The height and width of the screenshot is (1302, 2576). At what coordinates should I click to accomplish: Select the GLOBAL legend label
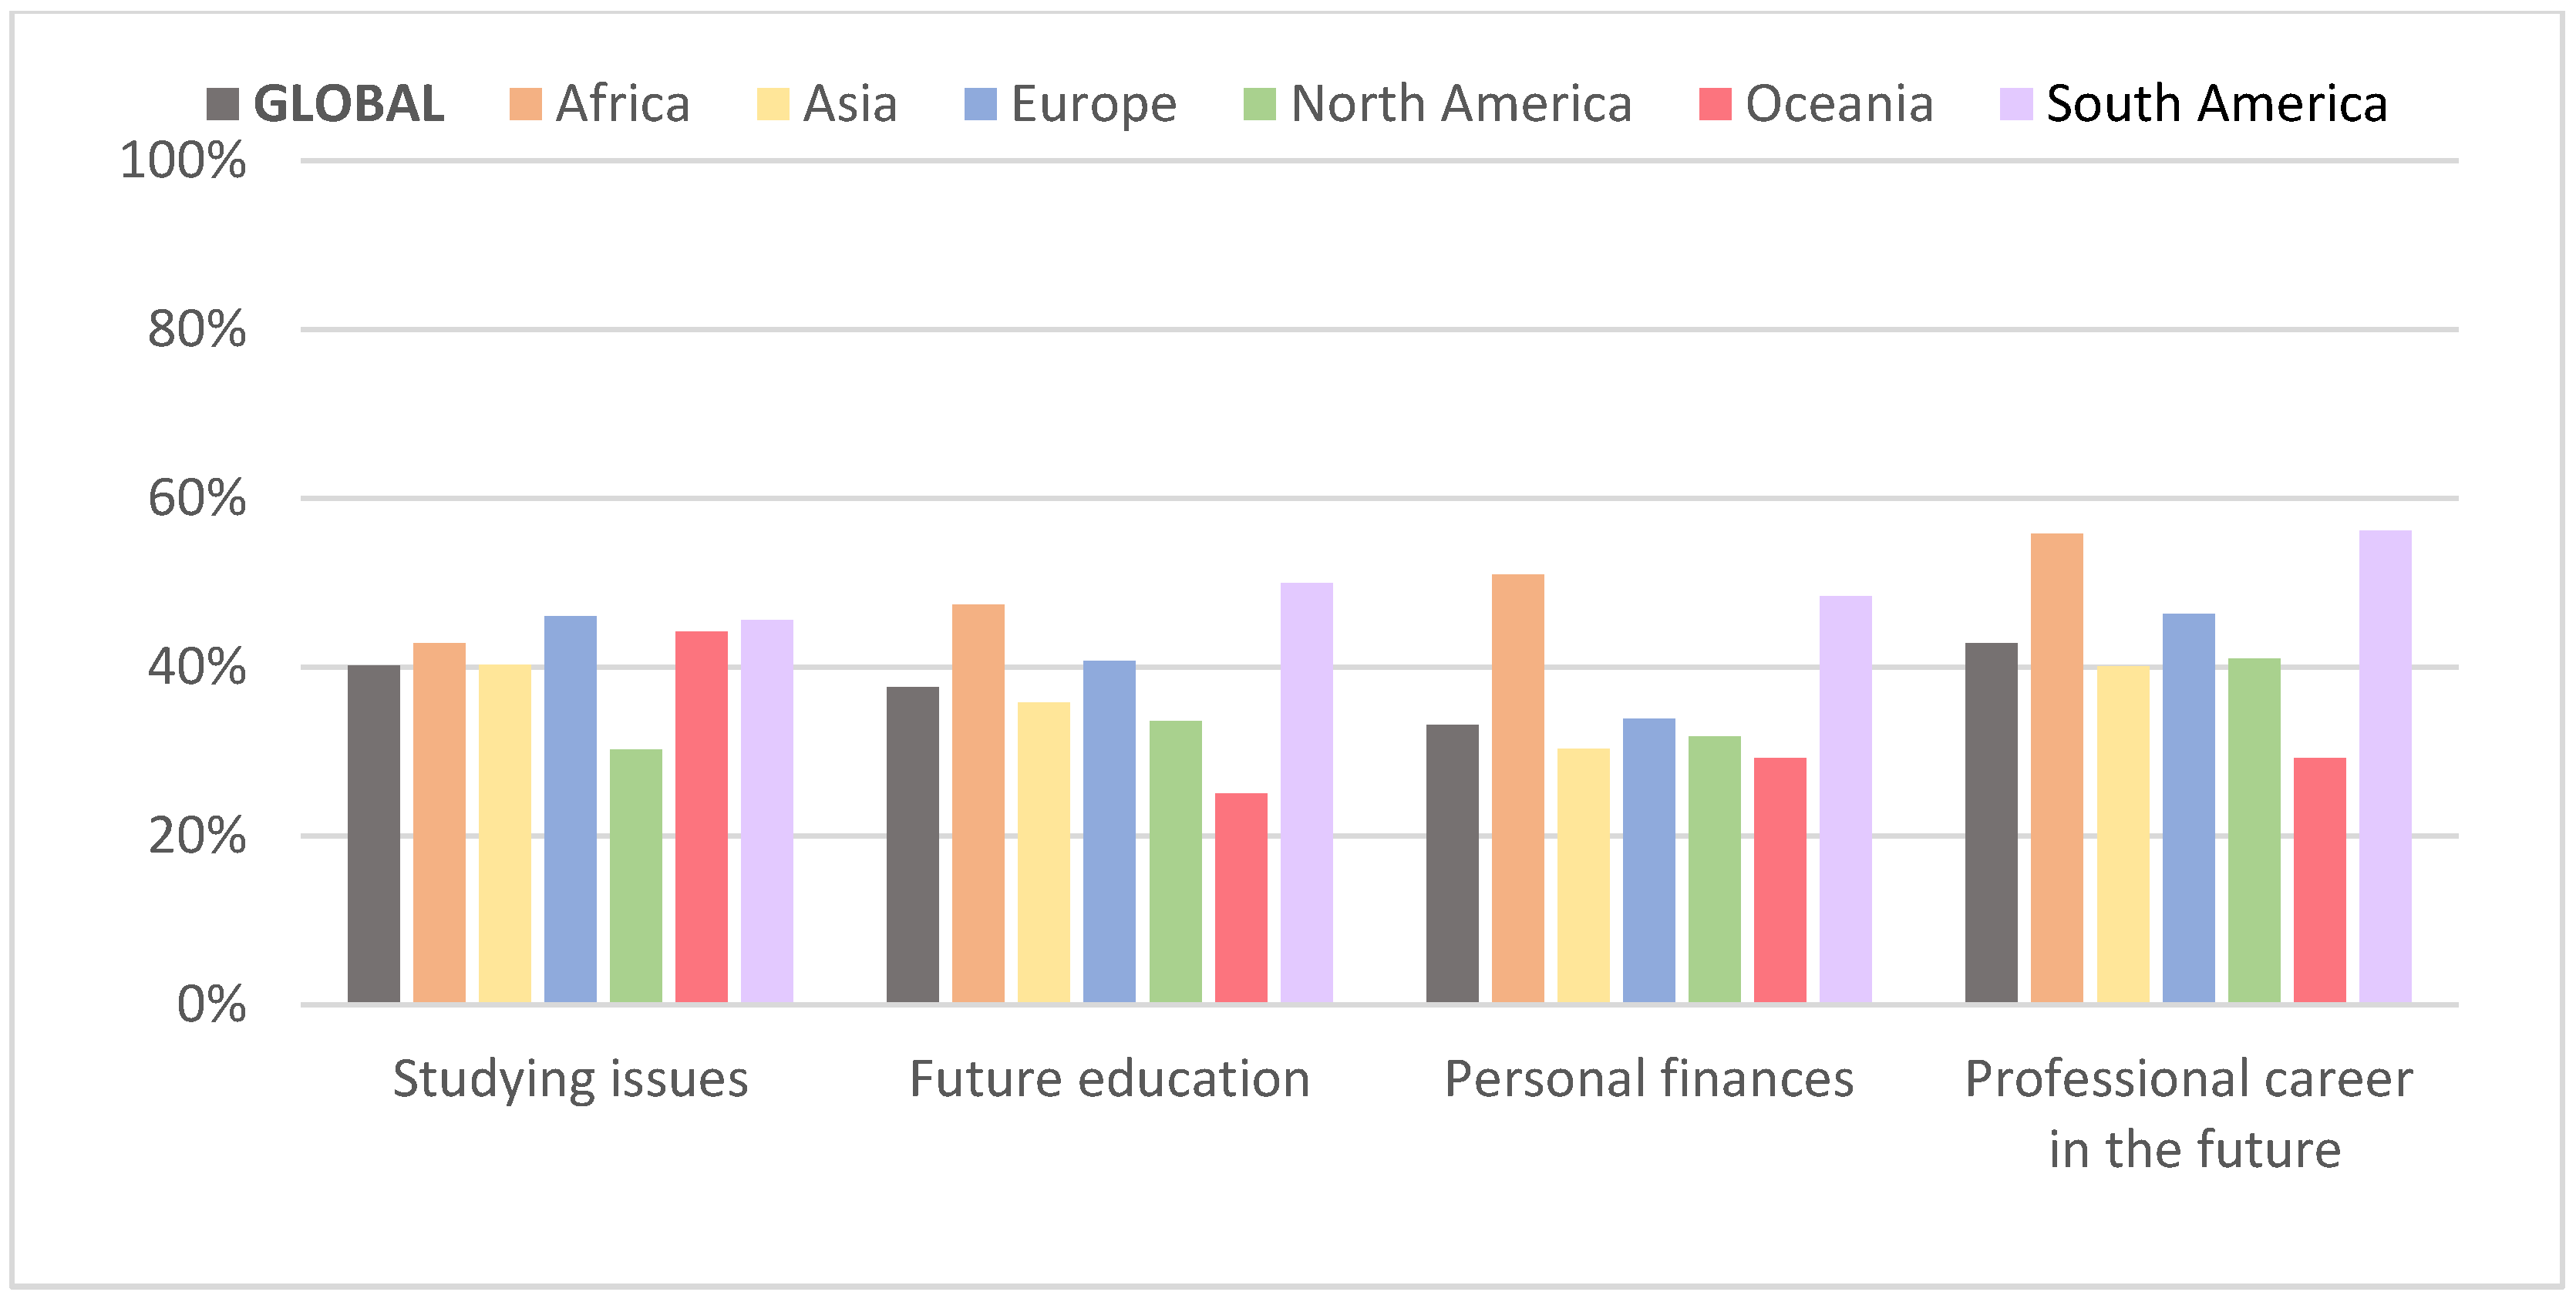pos(349,104)
